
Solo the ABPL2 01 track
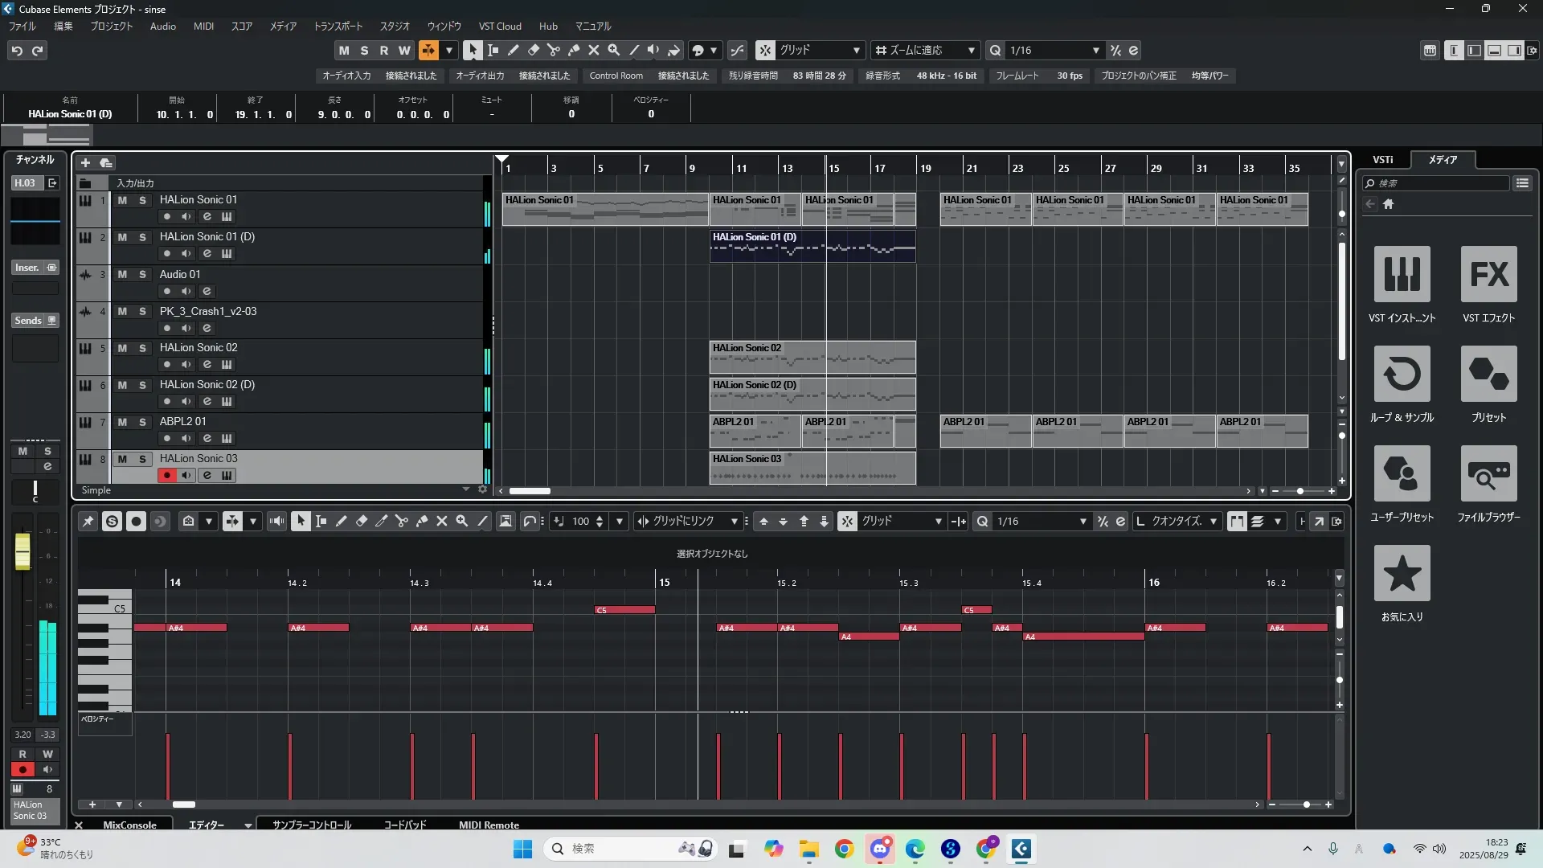pyautogui.click(x=142, y=422)
